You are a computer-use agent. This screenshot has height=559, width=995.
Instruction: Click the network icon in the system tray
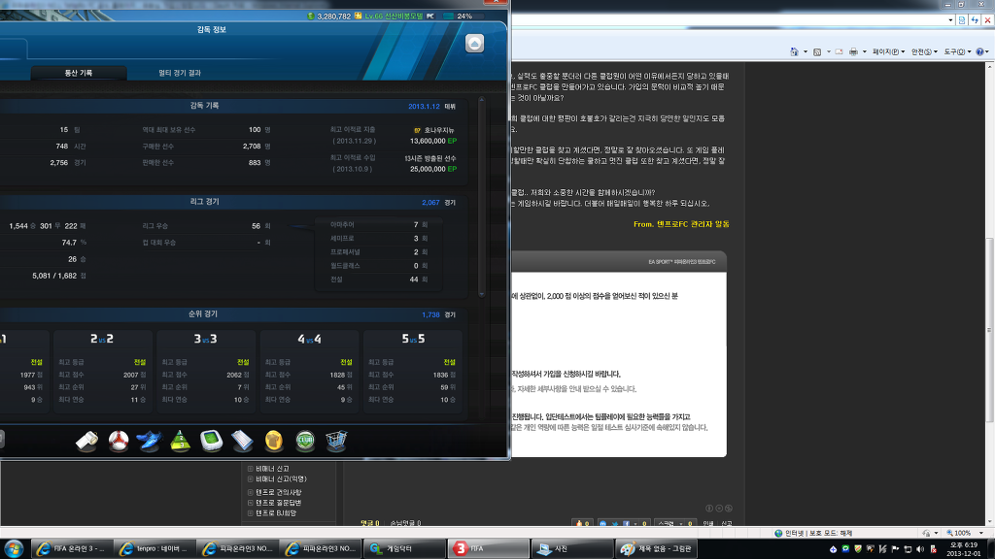click(908, 549)
